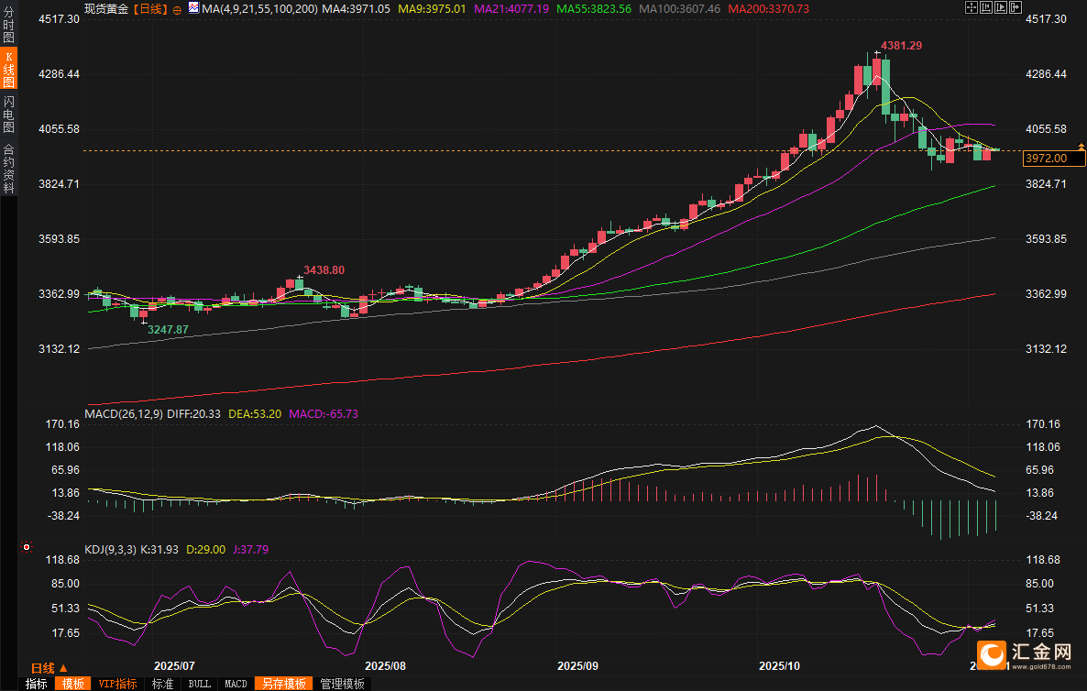Click the 4381.29 high price label
Screen dimensions: 1087x691
(x=901, y=46)
